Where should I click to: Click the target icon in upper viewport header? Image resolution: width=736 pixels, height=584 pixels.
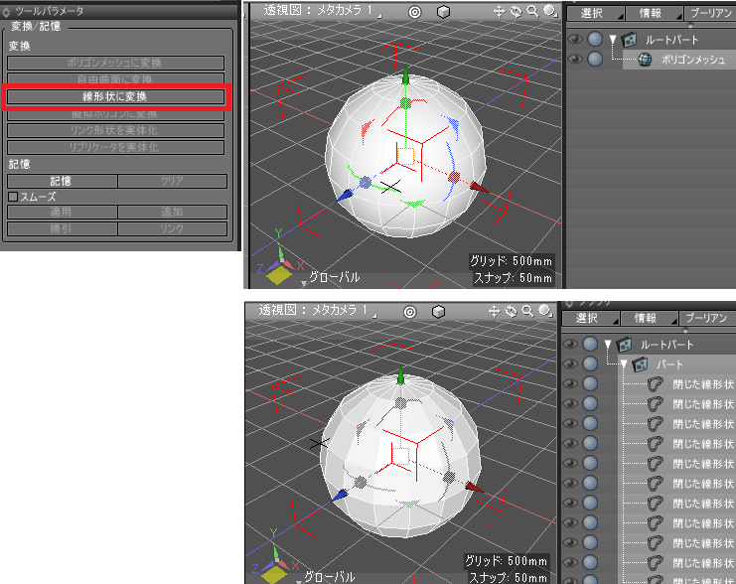click(x=415, y=12)
